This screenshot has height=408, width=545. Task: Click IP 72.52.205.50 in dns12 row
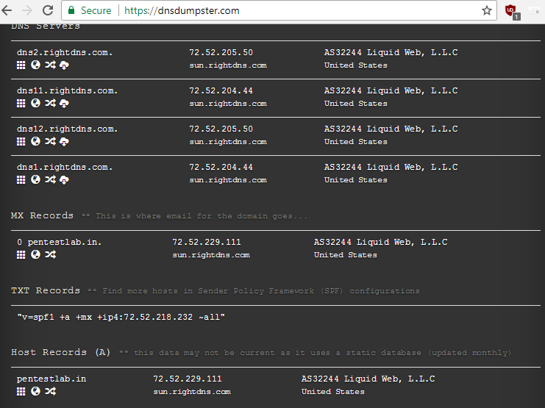(x=221, y=129)
